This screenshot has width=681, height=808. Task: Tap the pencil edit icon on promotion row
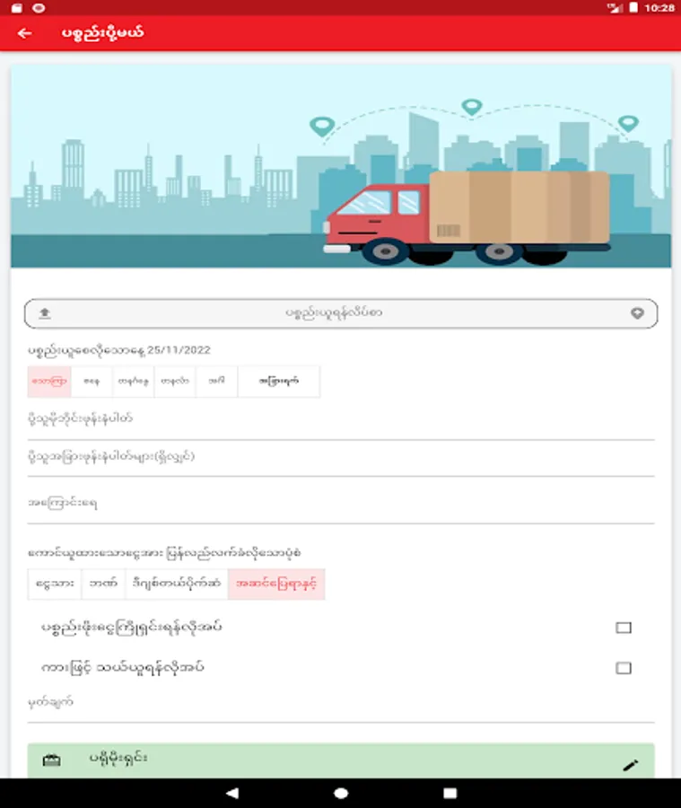(x=631, y=765)
